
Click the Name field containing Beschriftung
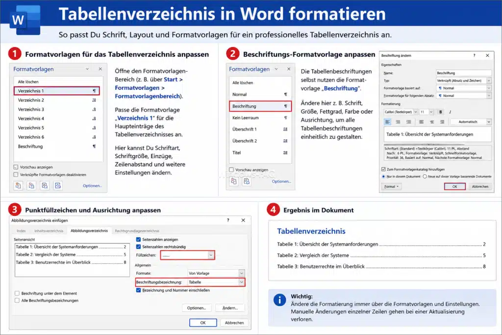coord(464,73)
